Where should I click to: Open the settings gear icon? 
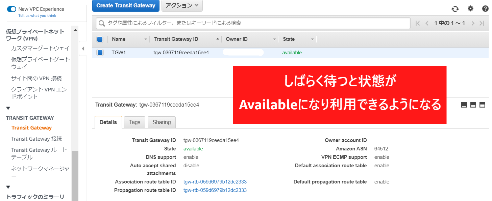(470, 9)
